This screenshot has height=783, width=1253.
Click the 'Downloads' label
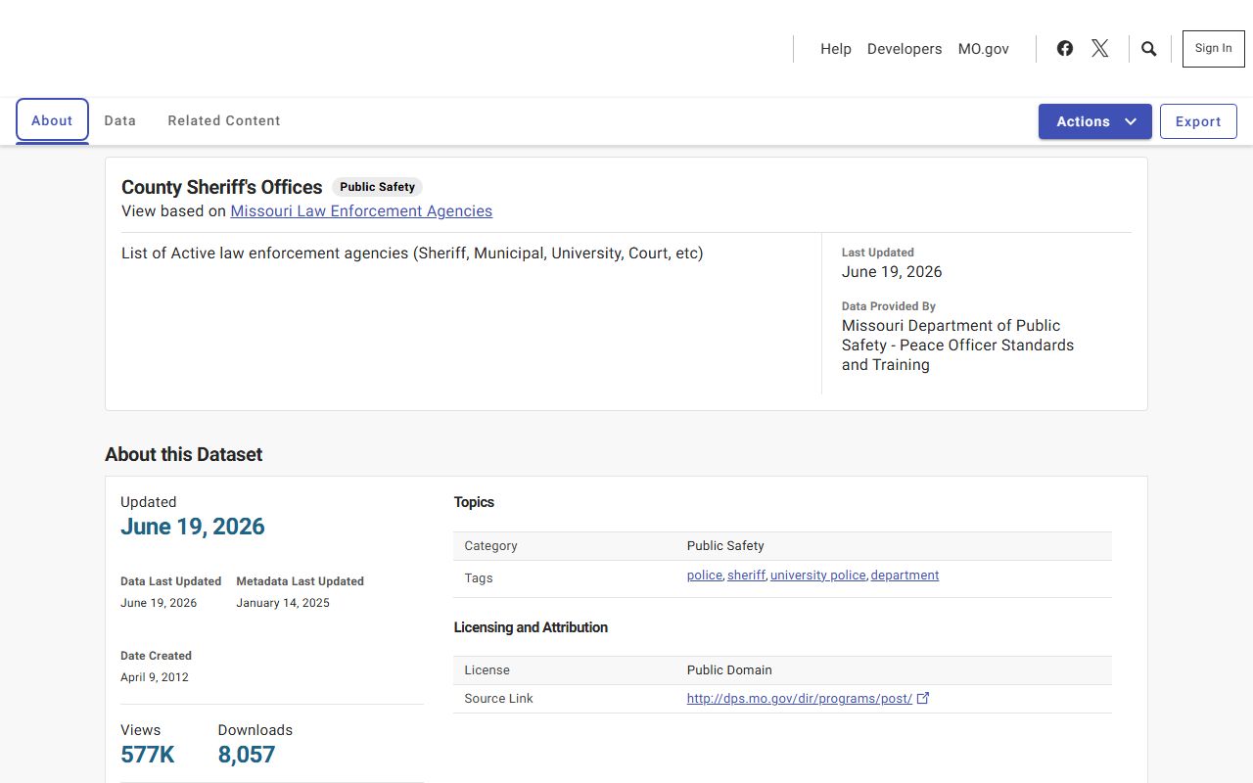tap(255, 730)
